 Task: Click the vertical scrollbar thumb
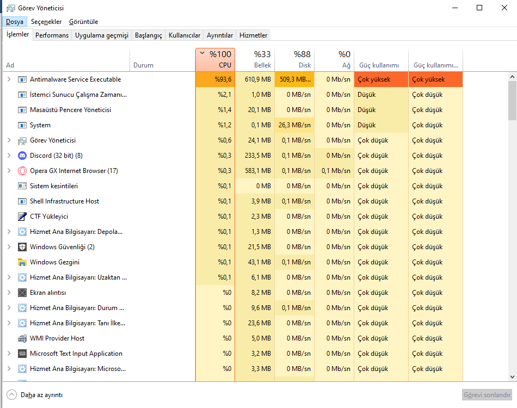(512, 101)
